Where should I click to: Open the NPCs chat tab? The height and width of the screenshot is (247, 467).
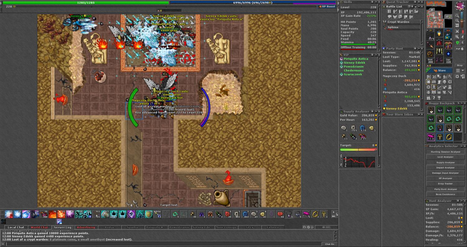[x=249, y=227]
